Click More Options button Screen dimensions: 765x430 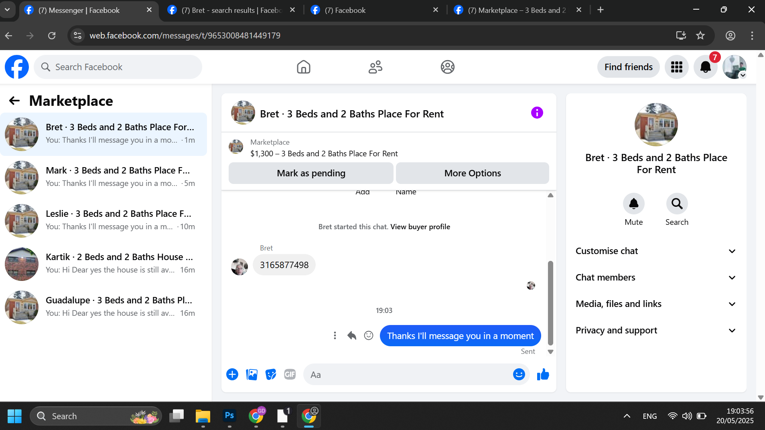pyautogui.click(x=473, y=173)
